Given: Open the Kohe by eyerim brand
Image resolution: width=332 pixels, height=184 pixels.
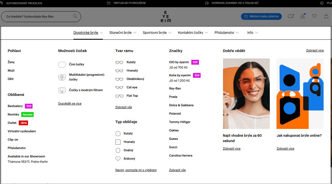Looking at the screenshot, I should pos(180,75).
